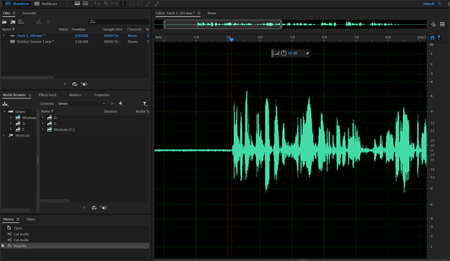The image size is (450, 261).
Task: Expand the Shortcuts tree node
Action: pyautogui.click(x=4, y=135)
